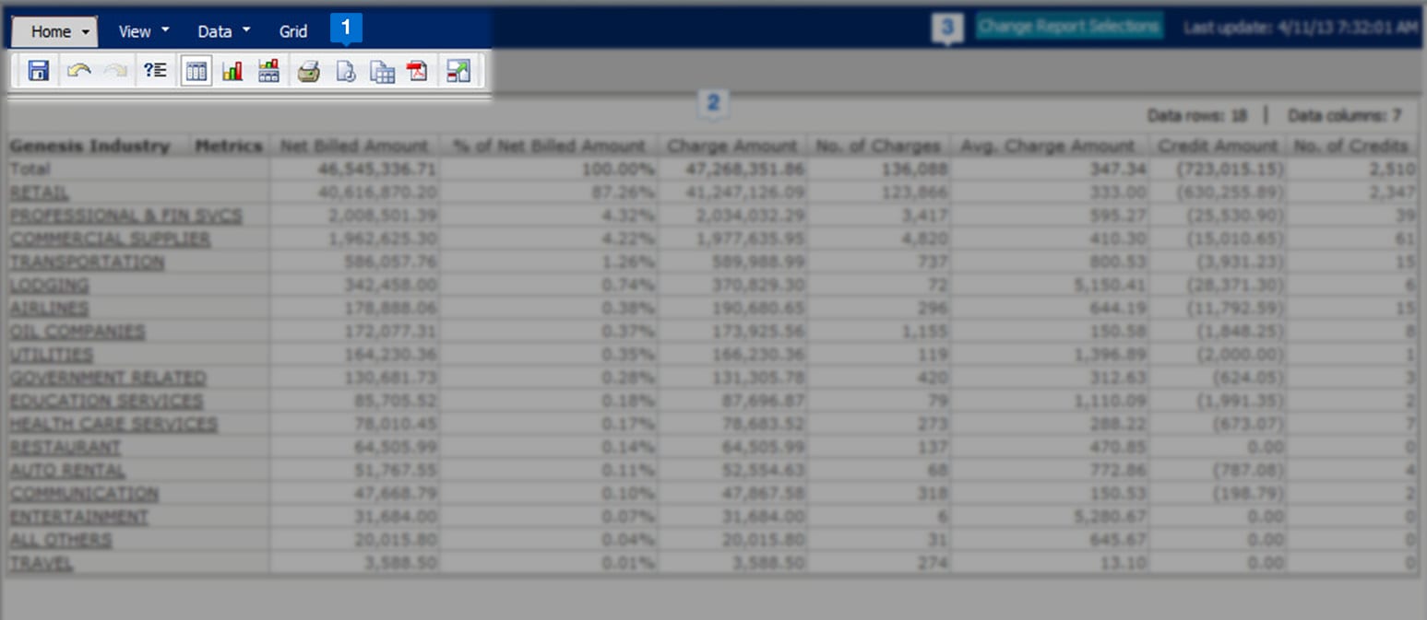Undo the last action
Viewport: 1427px width, 620px height.
79,71
